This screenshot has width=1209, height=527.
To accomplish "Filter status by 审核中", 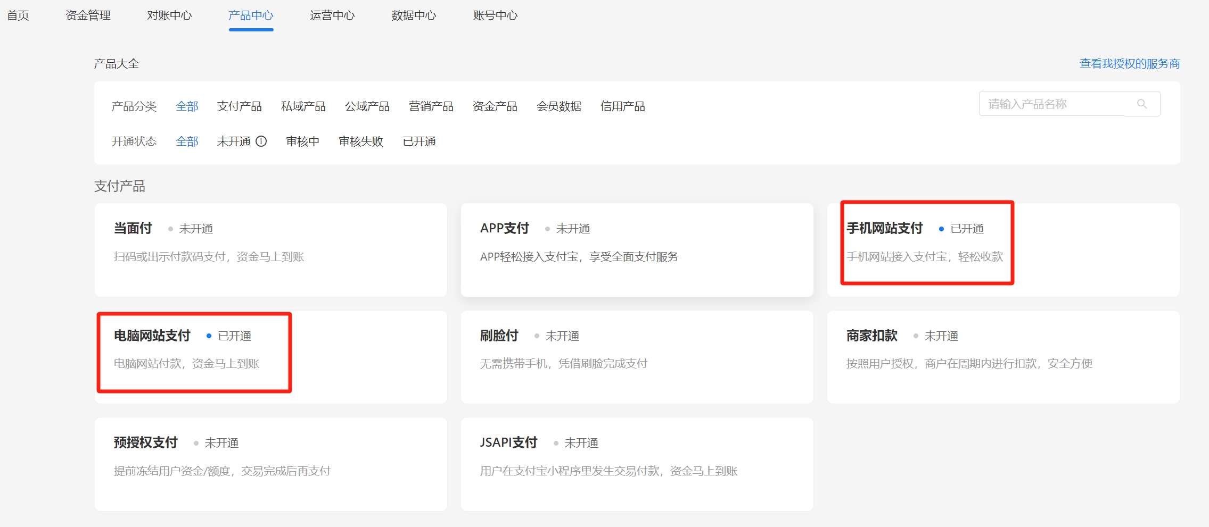I will coord(302,141).
